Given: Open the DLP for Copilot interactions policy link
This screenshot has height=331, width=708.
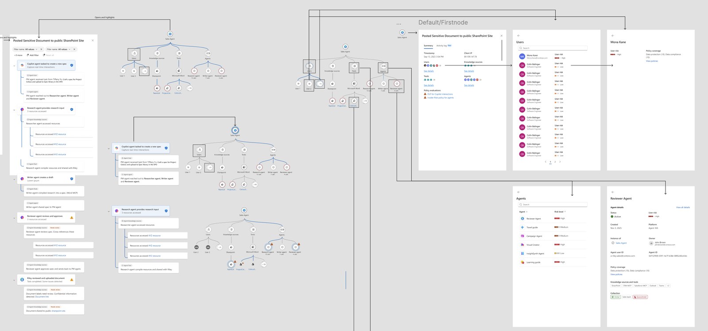Looking at the screenshot, I should click(440, 94).
